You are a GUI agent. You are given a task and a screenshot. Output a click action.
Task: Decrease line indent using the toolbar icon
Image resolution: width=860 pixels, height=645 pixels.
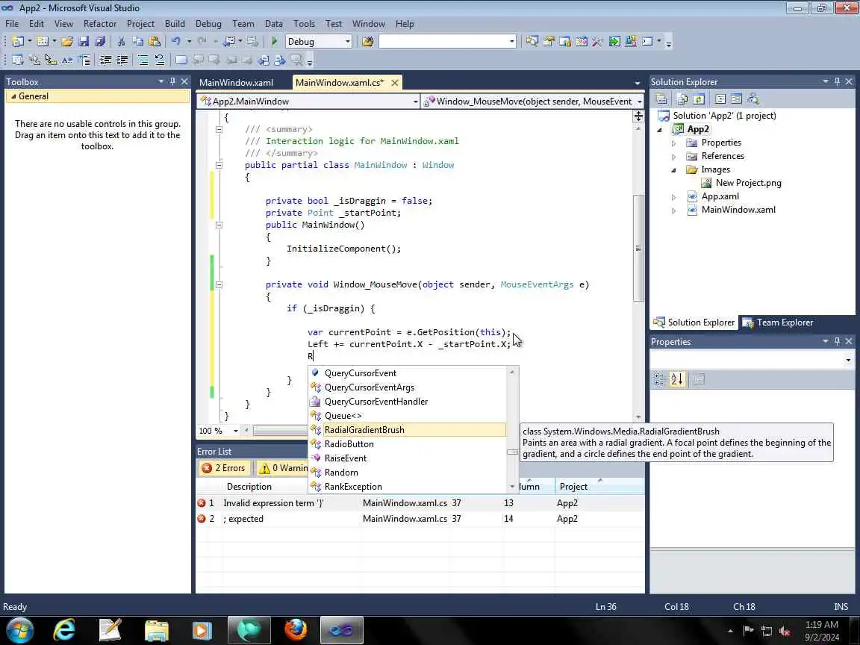click(105, 60)
